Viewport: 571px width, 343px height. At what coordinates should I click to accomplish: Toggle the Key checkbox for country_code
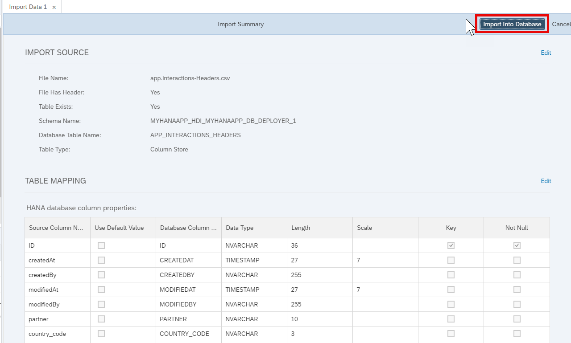451,333
